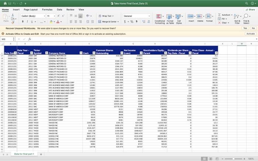The height and width of the screenshot is (161, 258).
Task: Open the Page Layout tab
Action: coord(31,10)
